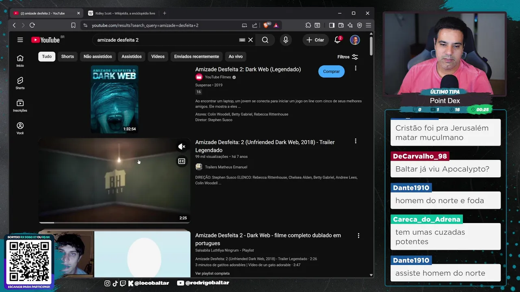This screenshot has height=292, width=520.
Task: Share the page via address bar share icon
Action: click(254, 25)
